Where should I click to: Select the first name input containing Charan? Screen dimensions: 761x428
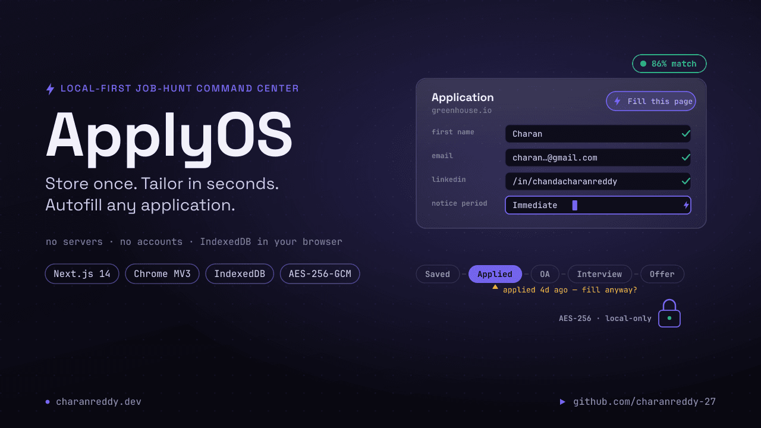coord(598,134)
